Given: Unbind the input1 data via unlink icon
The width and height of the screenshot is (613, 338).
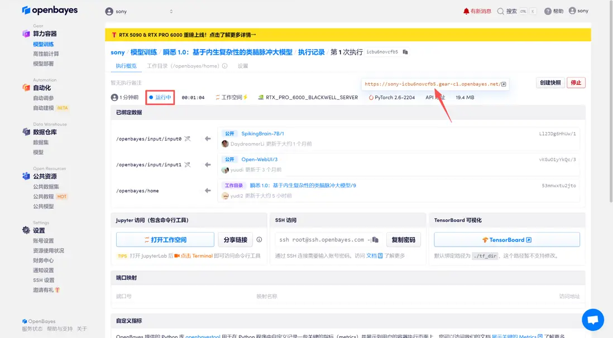Looking at the screenshot, I should click(x=188, y=165).
